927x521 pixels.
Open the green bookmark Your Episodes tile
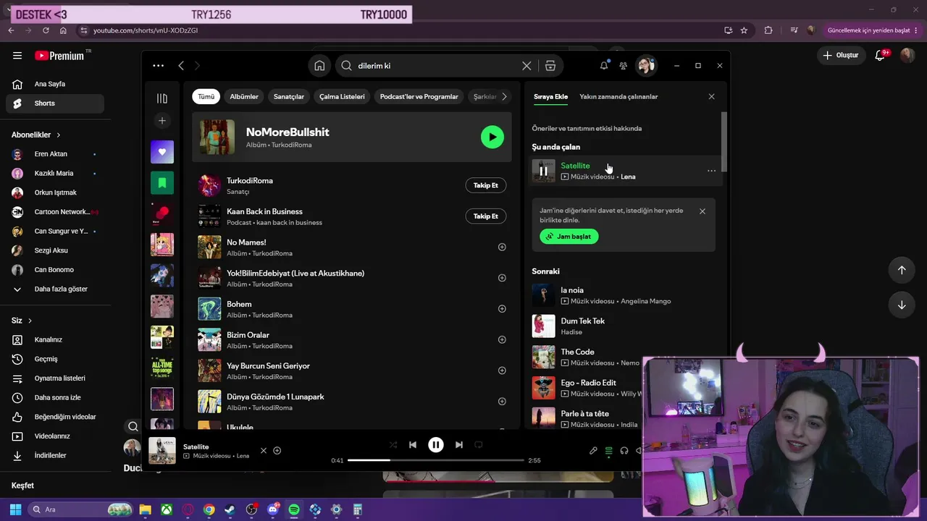pyautogui.click(x=162, y=183)
